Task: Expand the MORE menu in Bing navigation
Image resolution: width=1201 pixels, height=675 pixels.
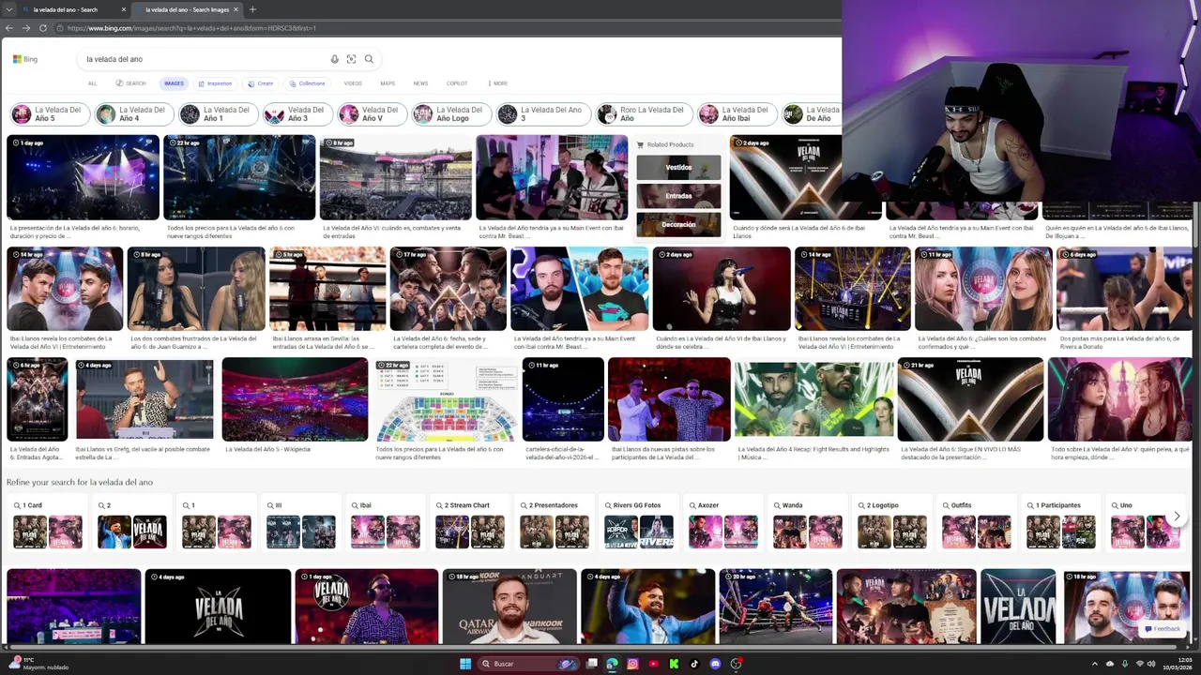Action: 497,83
